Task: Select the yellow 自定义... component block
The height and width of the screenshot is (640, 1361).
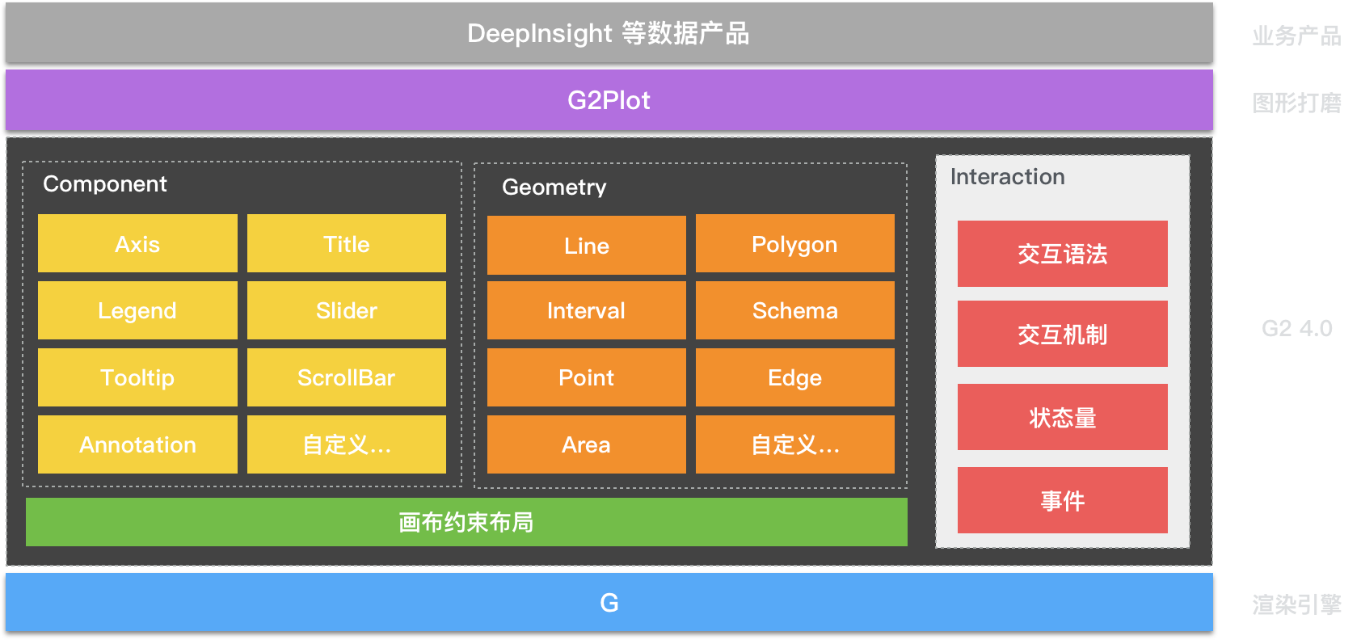Action: (346, 444)
